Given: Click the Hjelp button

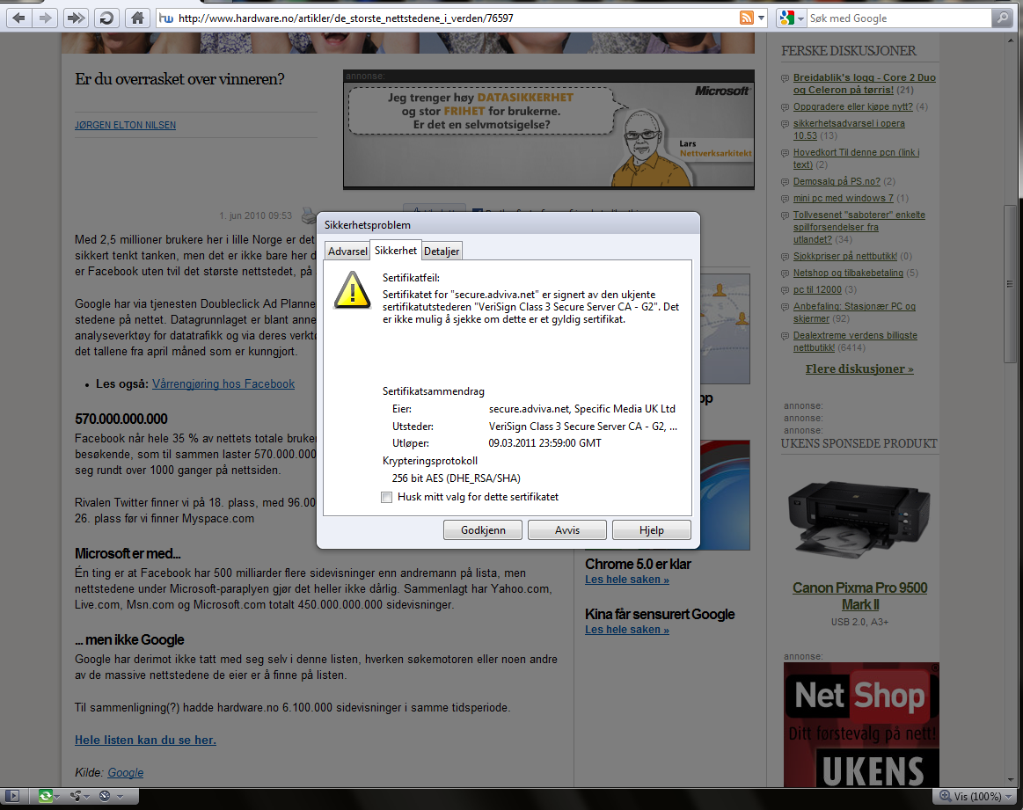Looking at the screenshot, I should click(651, 529).
